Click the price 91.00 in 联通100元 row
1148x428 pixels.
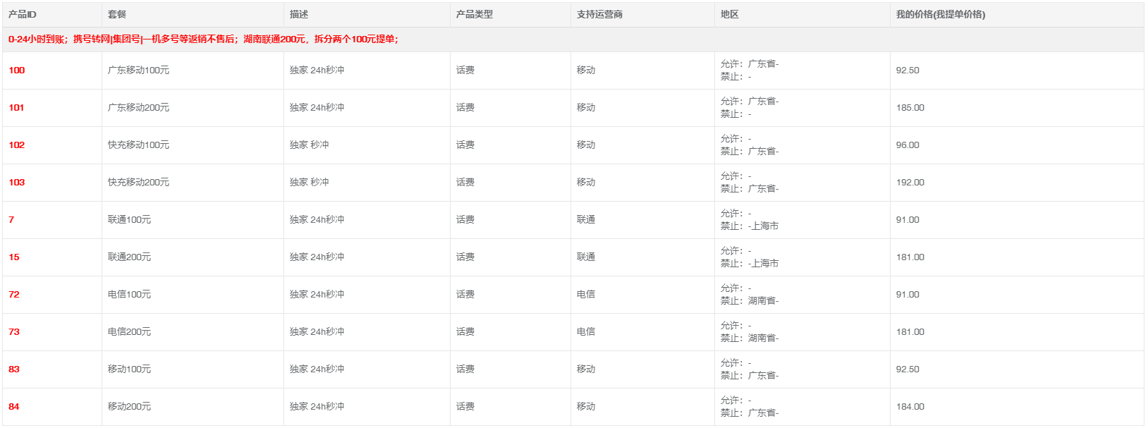[908, 220]
